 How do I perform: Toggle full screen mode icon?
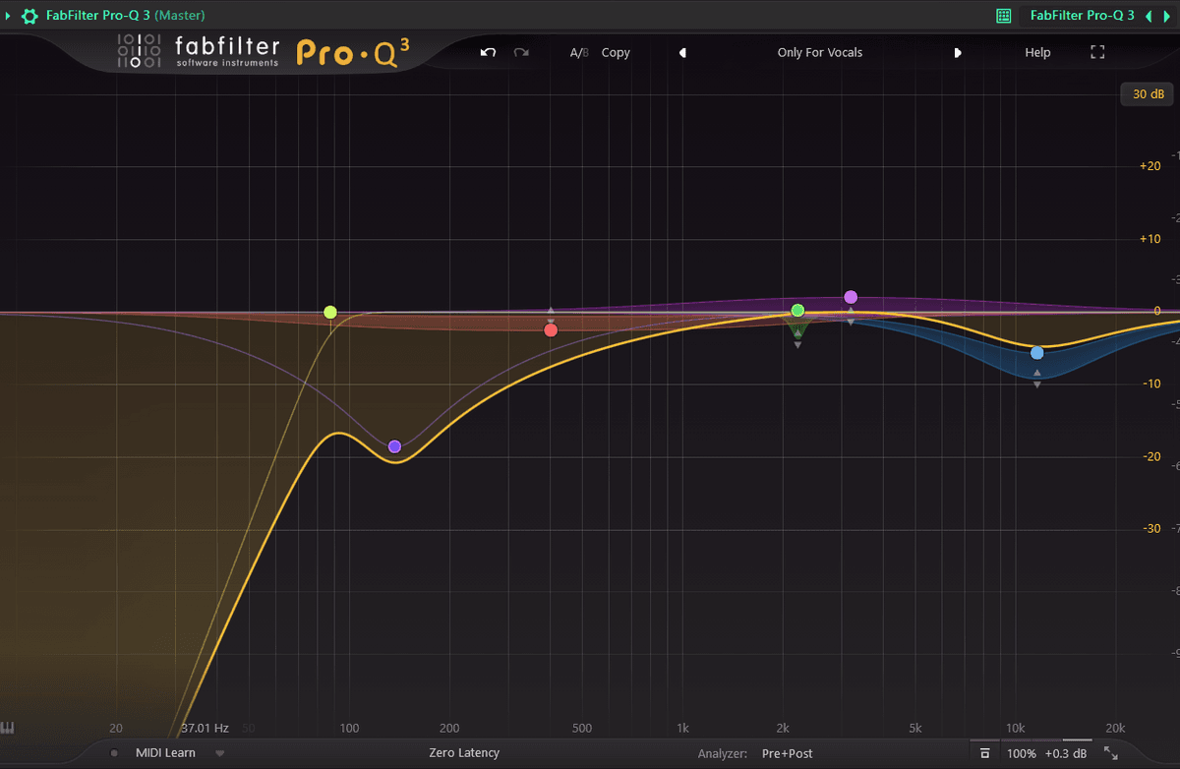1097,53
